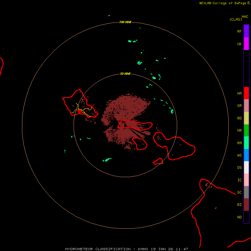Click the '[CLAS]' legend header text
The image size is (251, 251).
236,19
